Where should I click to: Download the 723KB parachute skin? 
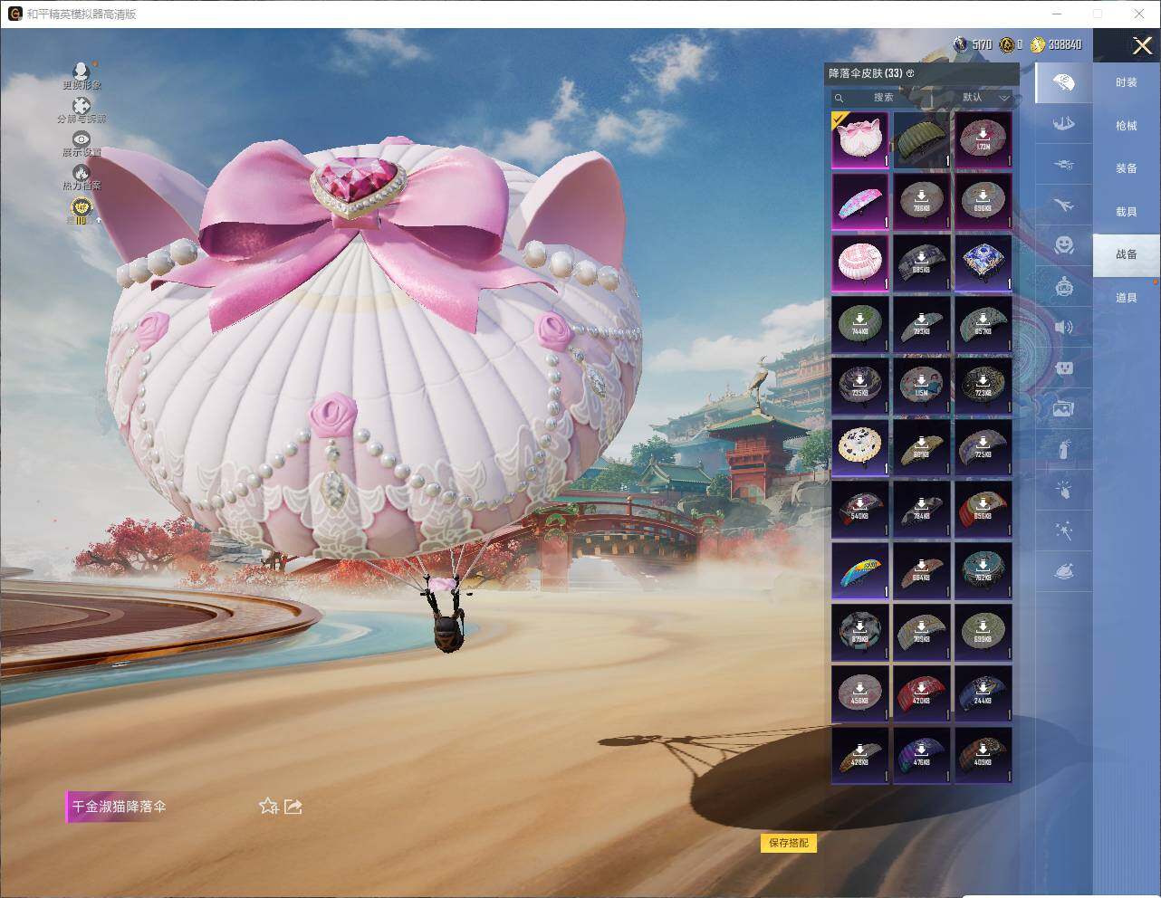click(x=983, y=386)
